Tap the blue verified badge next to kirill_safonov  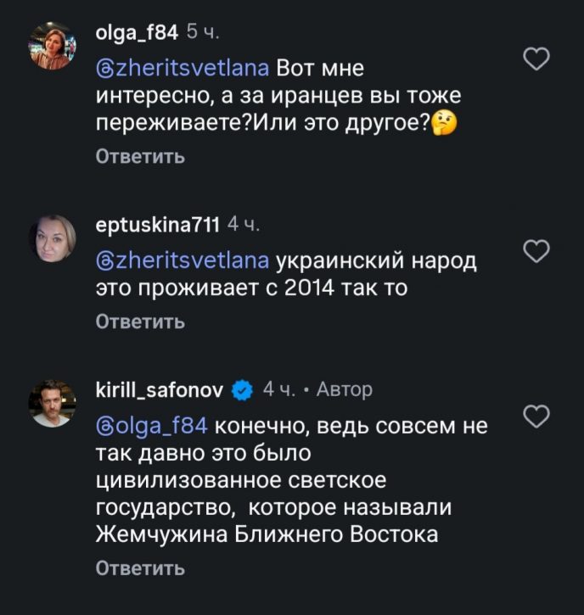tap(242, 390)
